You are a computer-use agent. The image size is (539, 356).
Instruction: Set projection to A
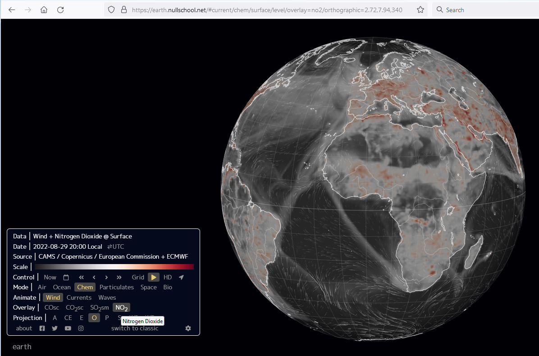pyautogui.click(x=55, y=318)
